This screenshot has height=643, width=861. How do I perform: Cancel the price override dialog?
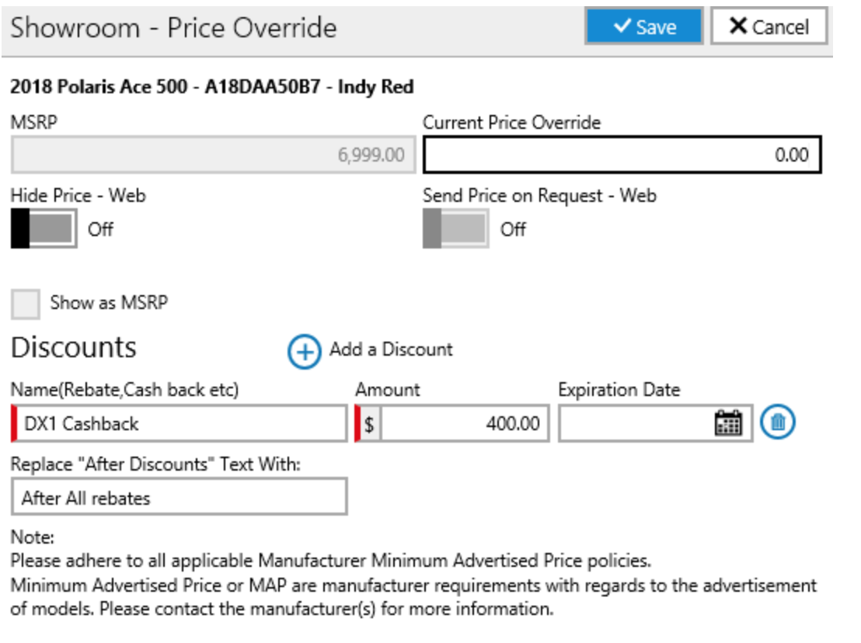[769, 26]
